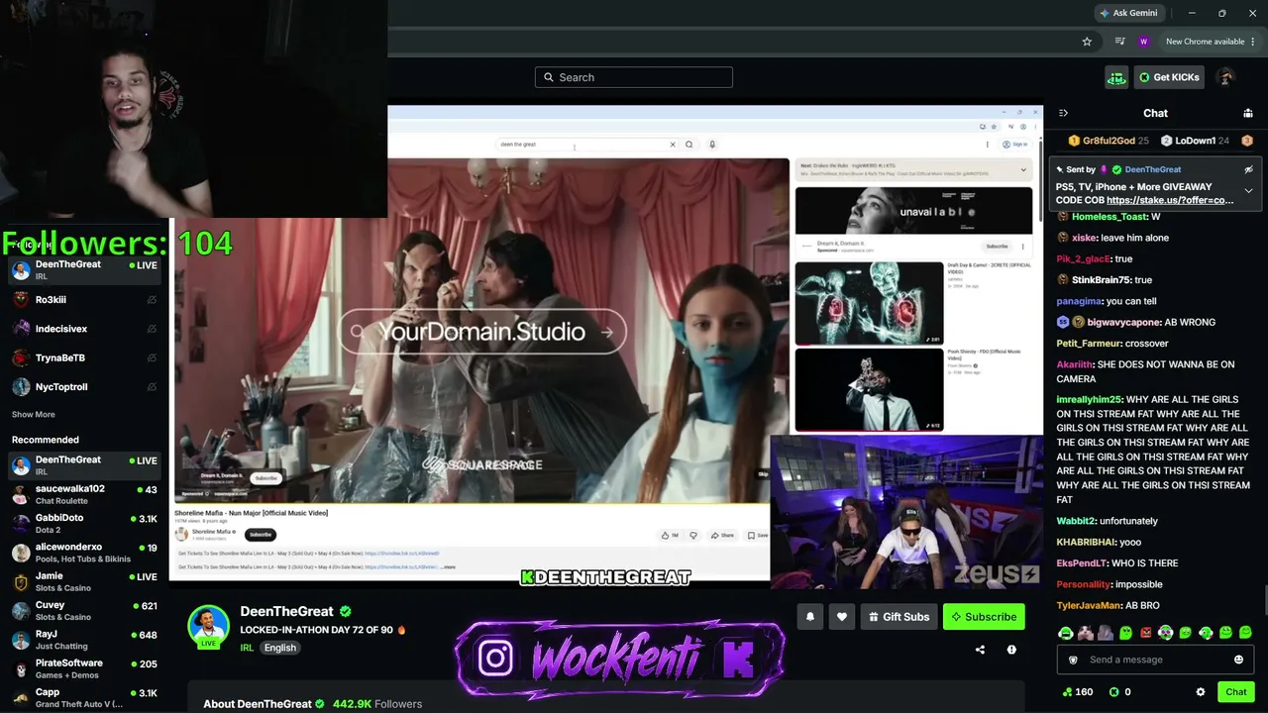Click the green Chat send button
Screen dimensions: 1268x713
pos(1236,692)
